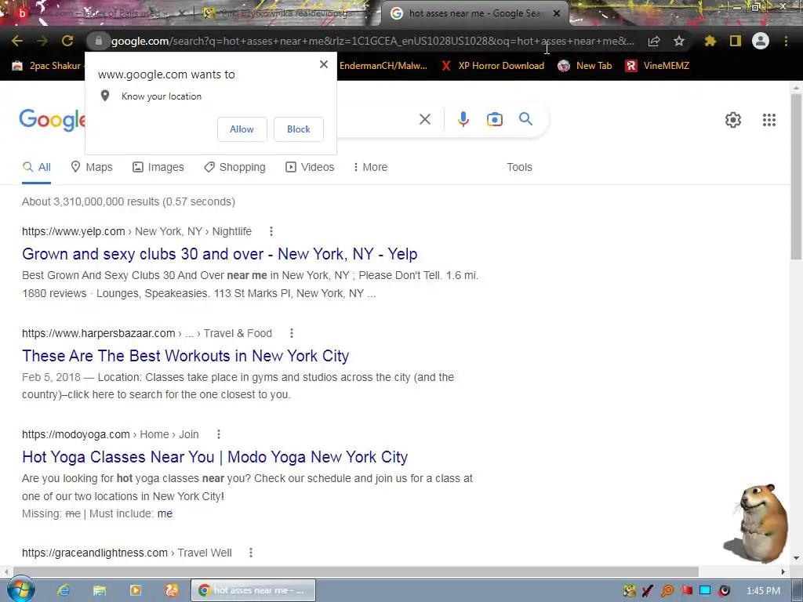Switch to the Shopping results tab
This screenshot has width=803, height=602.
click(x=234, y=168)
